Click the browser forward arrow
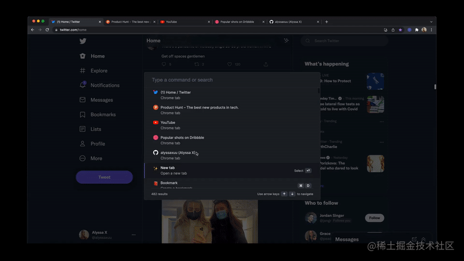 [x=40, y=30]
